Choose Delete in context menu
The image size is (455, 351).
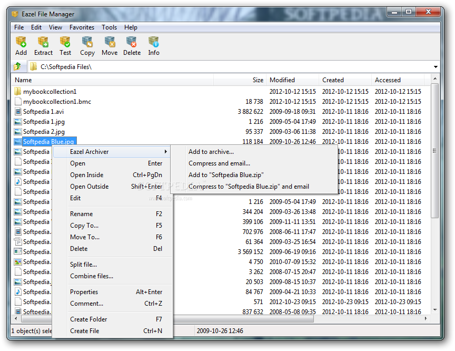point(112,249)
